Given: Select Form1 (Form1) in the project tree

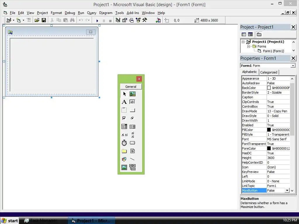Looking at the screenshot, I should [x=273, y=51].
